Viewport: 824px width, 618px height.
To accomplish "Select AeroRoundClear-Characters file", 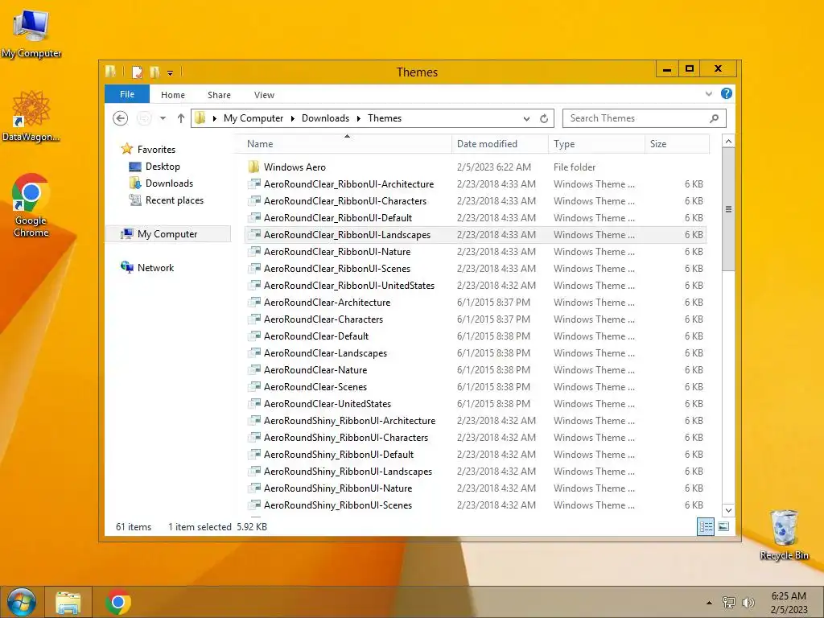I will click(x=476, y=319).
